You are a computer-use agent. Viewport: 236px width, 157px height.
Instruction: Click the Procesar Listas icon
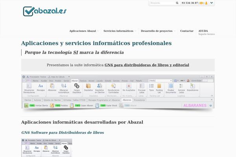142,88
